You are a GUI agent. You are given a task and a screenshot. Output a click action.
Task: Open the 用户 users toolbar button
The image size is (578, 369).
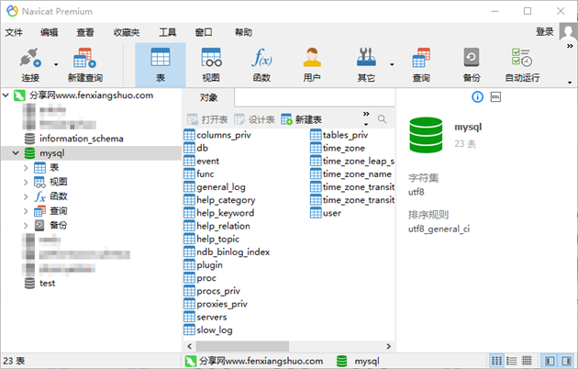click(x=312, y=64)
